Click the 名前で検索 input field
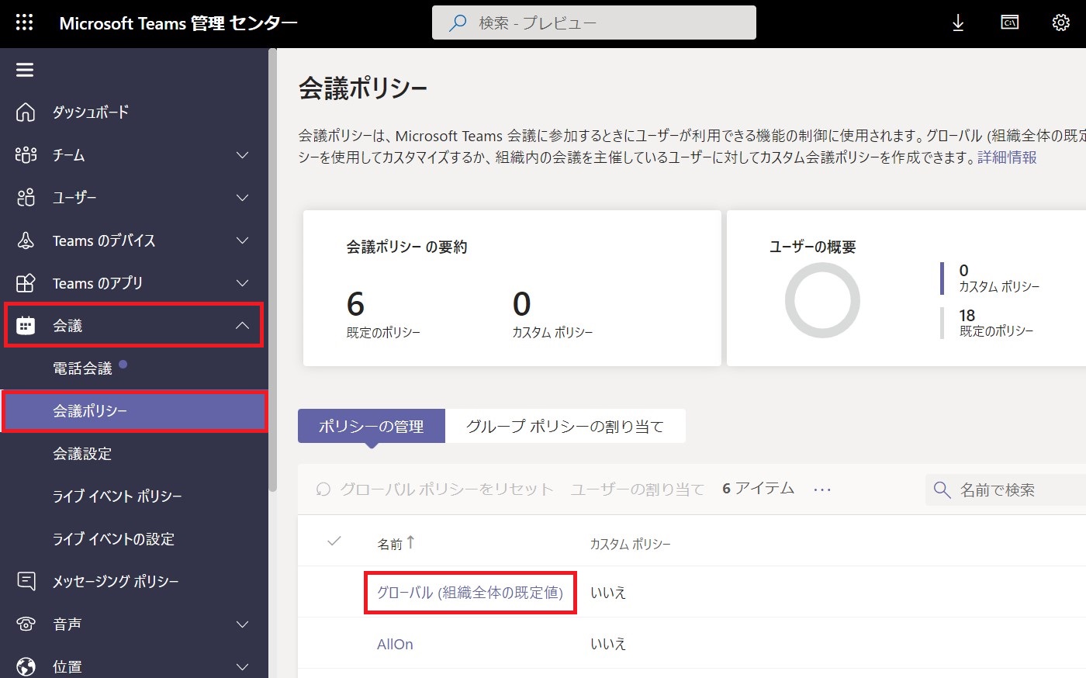Screen dimensions: 1086x678 (1005, 490)
